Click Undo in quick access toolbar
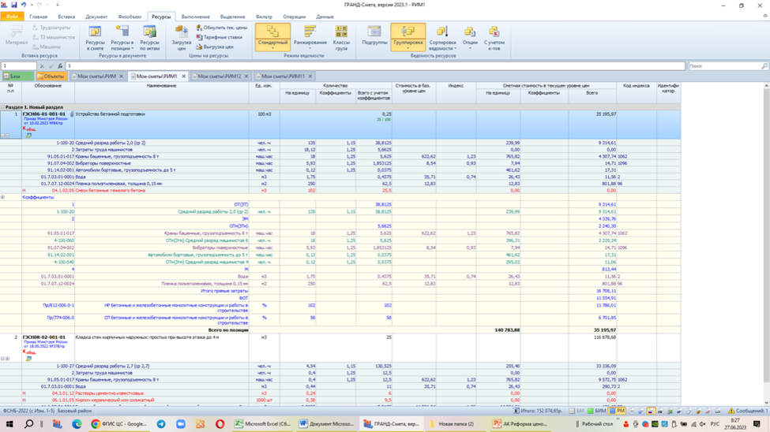Image resolution: width=770 pixels, height=432 pixels. click(23, 5)
